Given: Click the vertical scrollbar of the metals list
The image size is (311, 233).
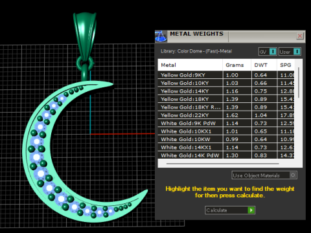Looking at the screenshot, I should click(x=299, y=82).
